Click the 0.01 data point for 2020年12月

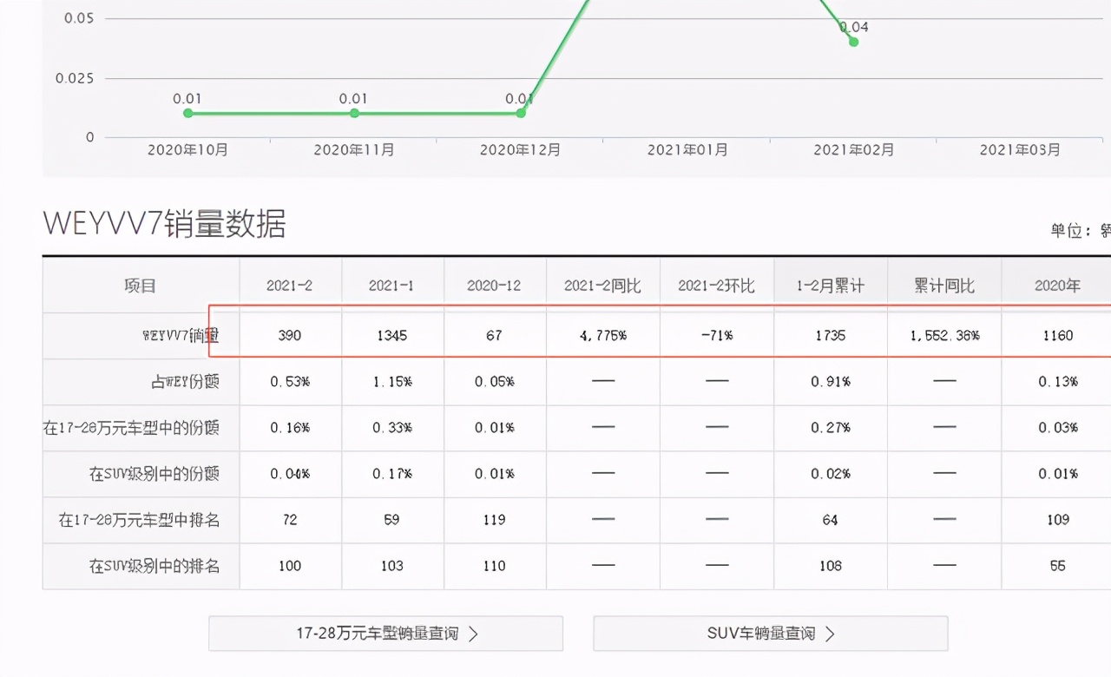click(x=520, y=111)
